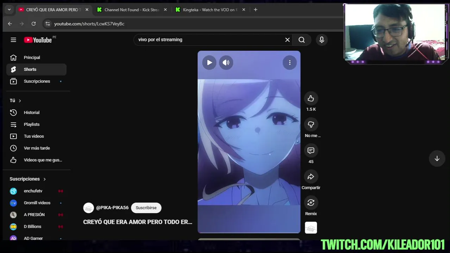Clear the search text with X

pyautogui.click(x=287, y=40)
